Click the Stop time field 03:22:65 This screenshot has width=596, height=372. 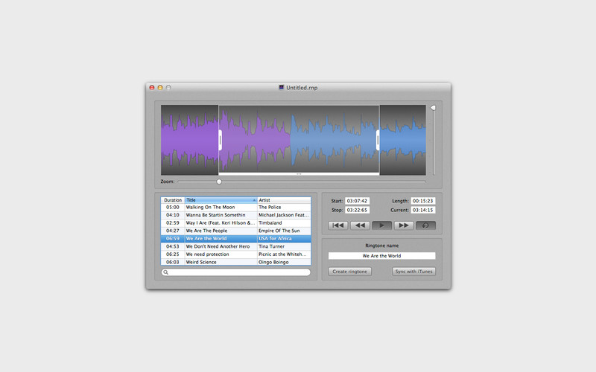pos(357,210)
